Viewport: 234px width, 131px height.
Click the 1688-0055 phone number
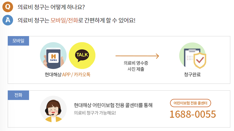(193, 114)
